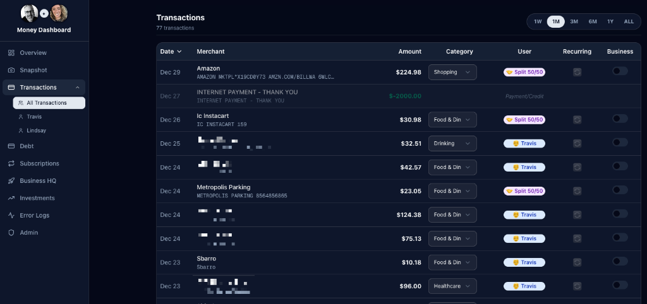This screenshot has width=647, height=304.
Task: Click the recurring icon in Sbarro row
Action: pos(577,262)
